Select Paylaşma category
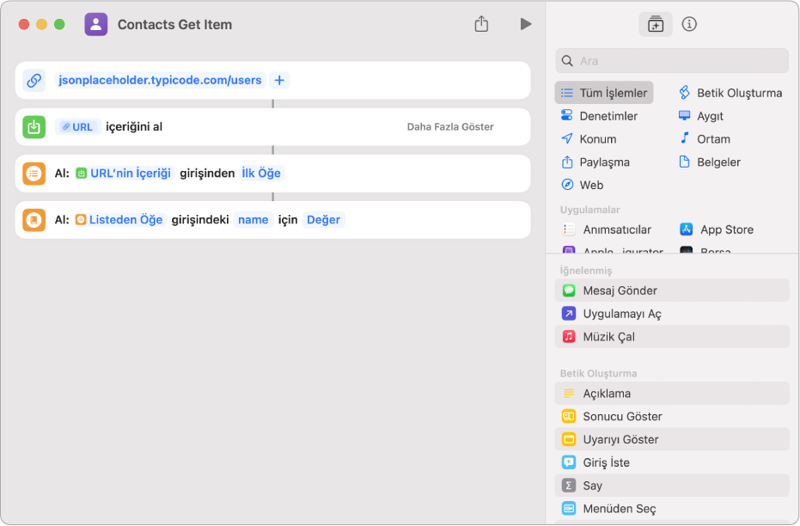This screenshot has width=800, height=526. pyautogui.click(x=595, y=162)
